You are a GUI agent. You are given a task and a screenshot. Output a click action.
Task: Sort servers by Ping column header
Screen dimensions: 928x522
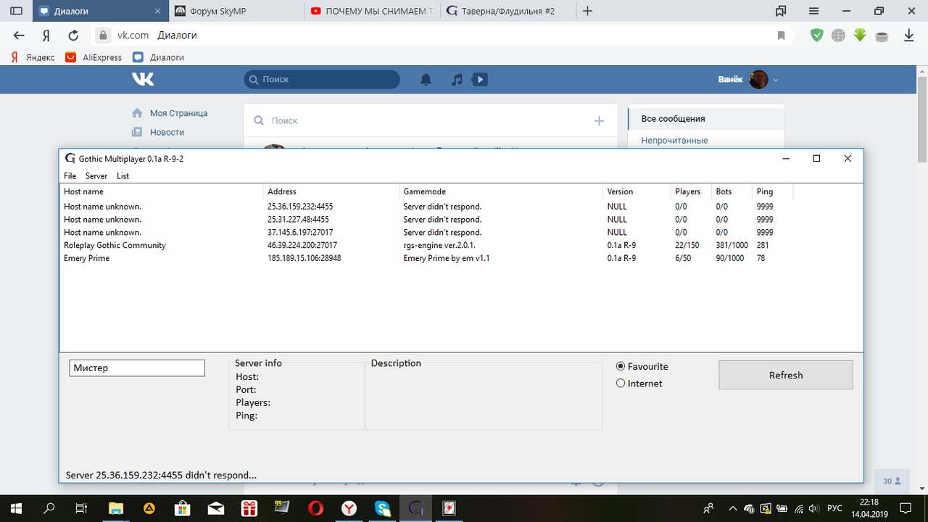point(773,191)
